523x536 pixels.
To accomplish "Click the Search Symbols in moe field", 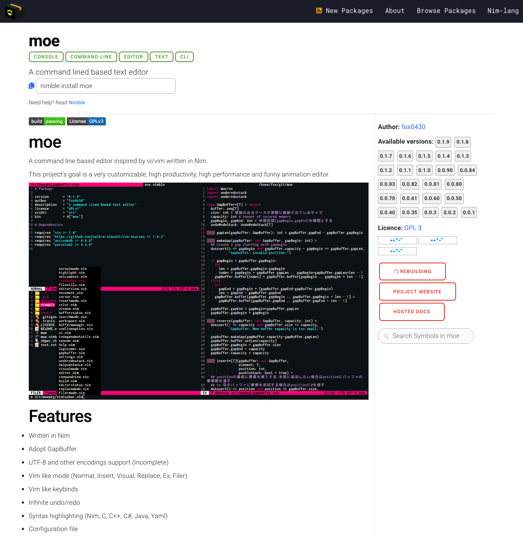I will 426,336.
